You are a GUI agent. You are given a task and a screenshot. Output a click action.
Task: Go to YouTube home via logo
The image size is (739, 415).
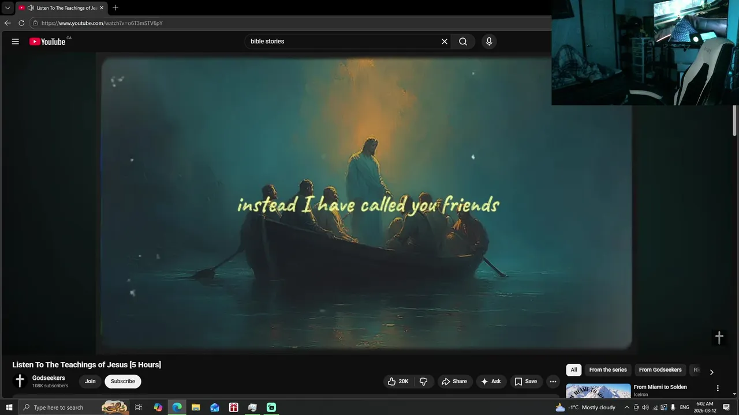coord(47,41)
